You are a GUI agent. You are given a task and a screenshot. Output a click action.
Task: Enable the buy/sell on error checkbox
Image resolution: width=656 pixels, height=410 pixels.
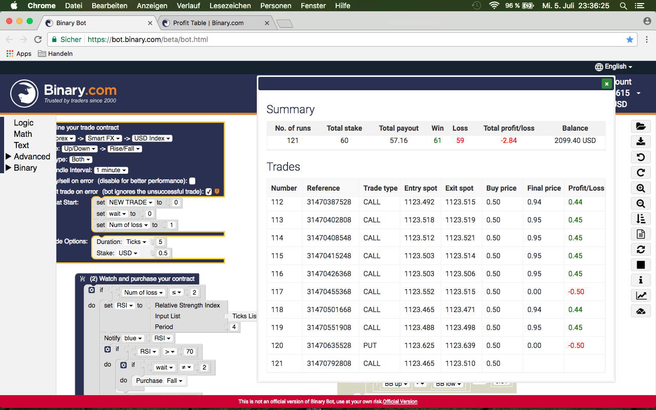[x=192, y=180]
